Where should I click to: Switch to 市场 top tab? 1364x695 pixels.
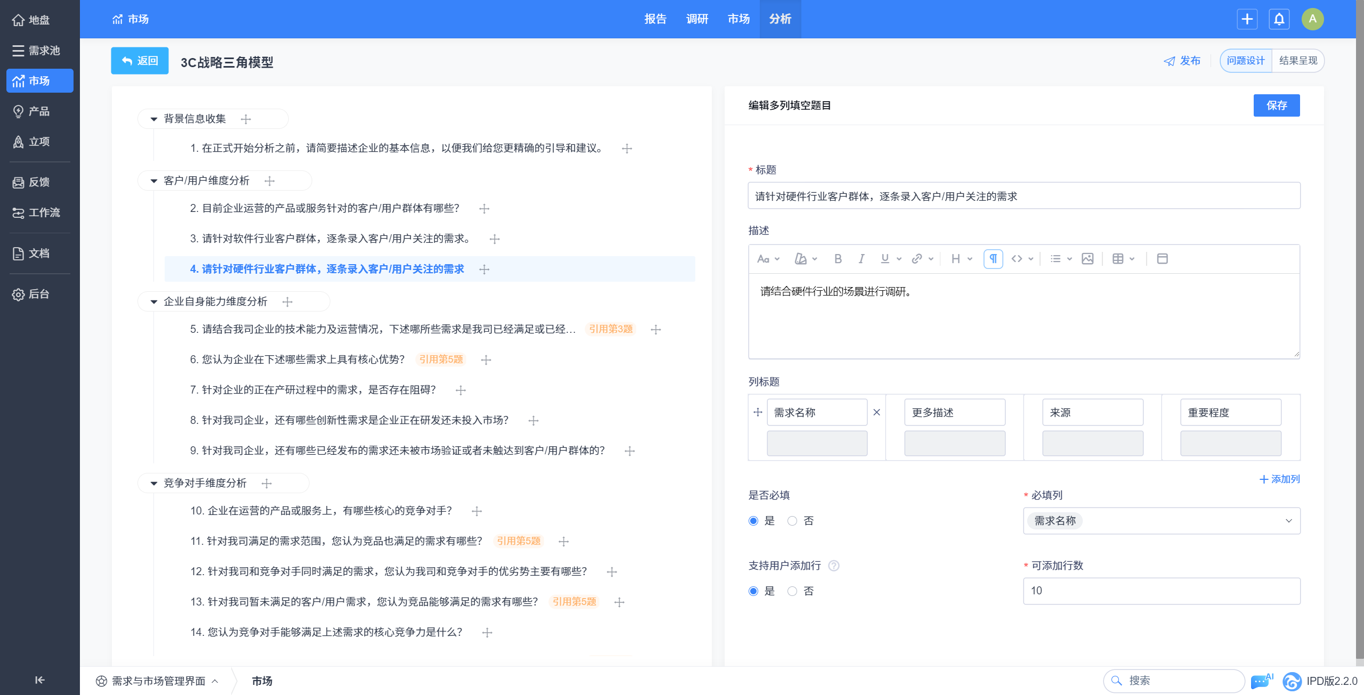738,19
